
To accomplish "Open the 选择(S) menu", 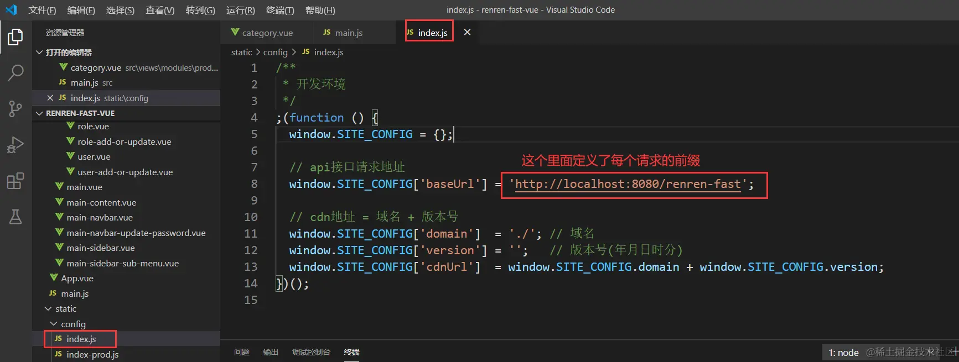I will coord(120,10).
